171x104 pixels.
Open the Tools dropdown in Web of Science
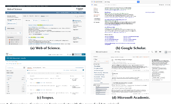coord(58,12)
